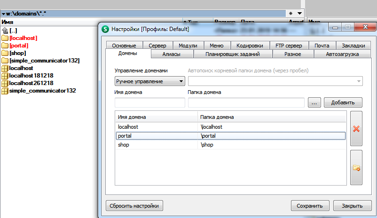
Task: Switch to the Сервер tab
Action: pos(157,46)
